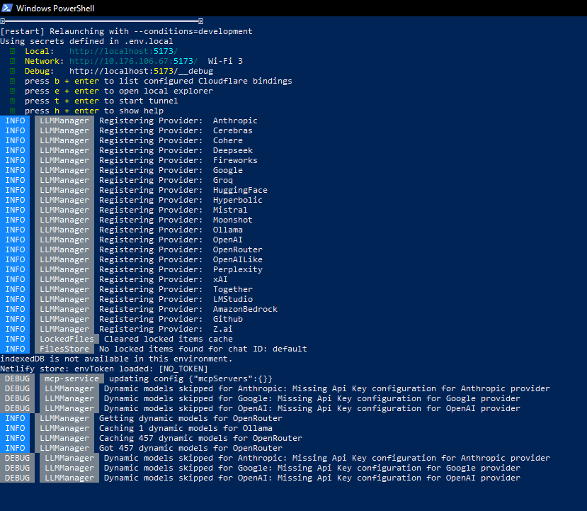
Task: Click the 'LockedFiles' log tag
Action: pyautogui.click(x=67, y=339)
